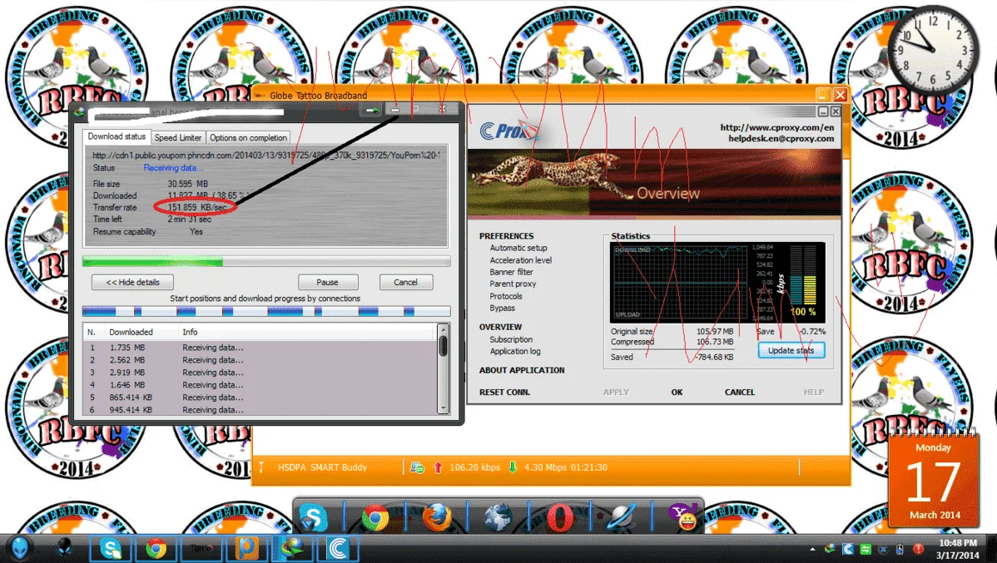Image resolution: width=997 pixels, height=563 pixels.
Task: Open the globe wolf browser dock icon
Action: (x=498, y=517)
